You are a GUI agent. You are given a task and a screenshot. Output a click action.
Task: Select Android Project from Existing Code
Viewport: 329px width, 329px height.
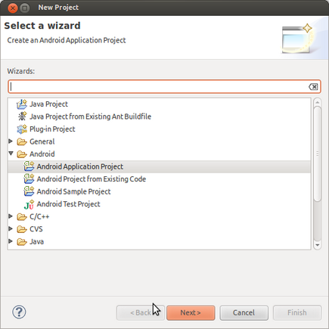coord(92,179)
